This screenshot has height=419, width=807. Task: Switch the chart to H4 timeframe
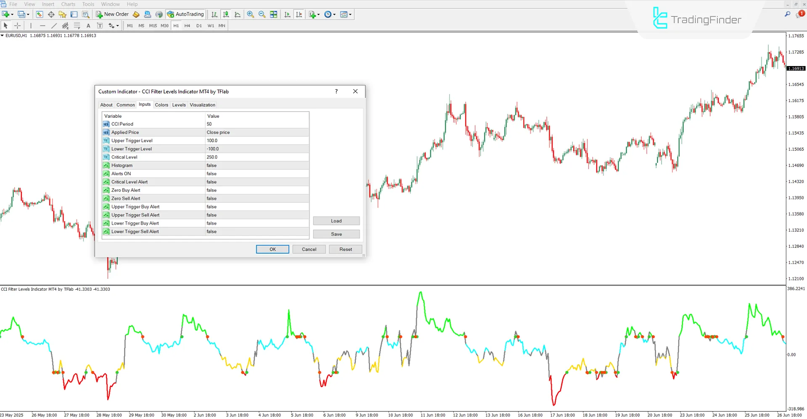pyautogui.click(x=187, y=25)
